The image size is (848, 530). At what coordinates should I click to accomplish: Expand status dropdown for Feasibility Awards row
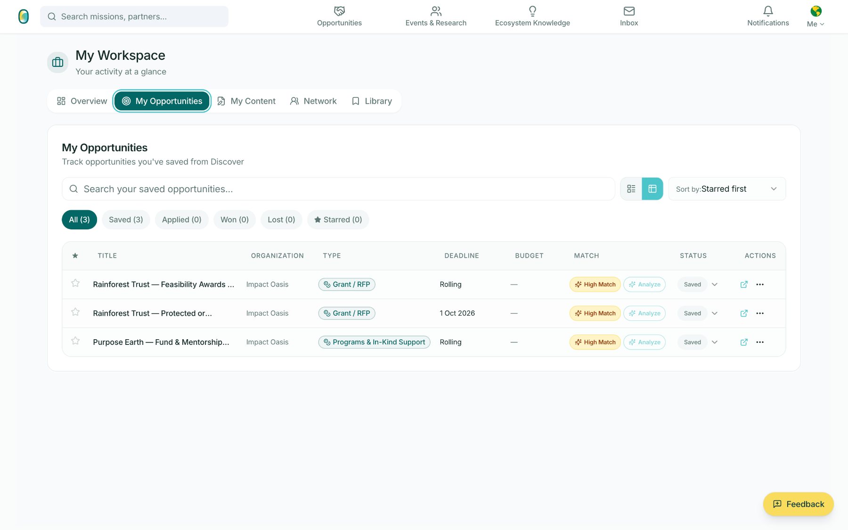point(715,285)
